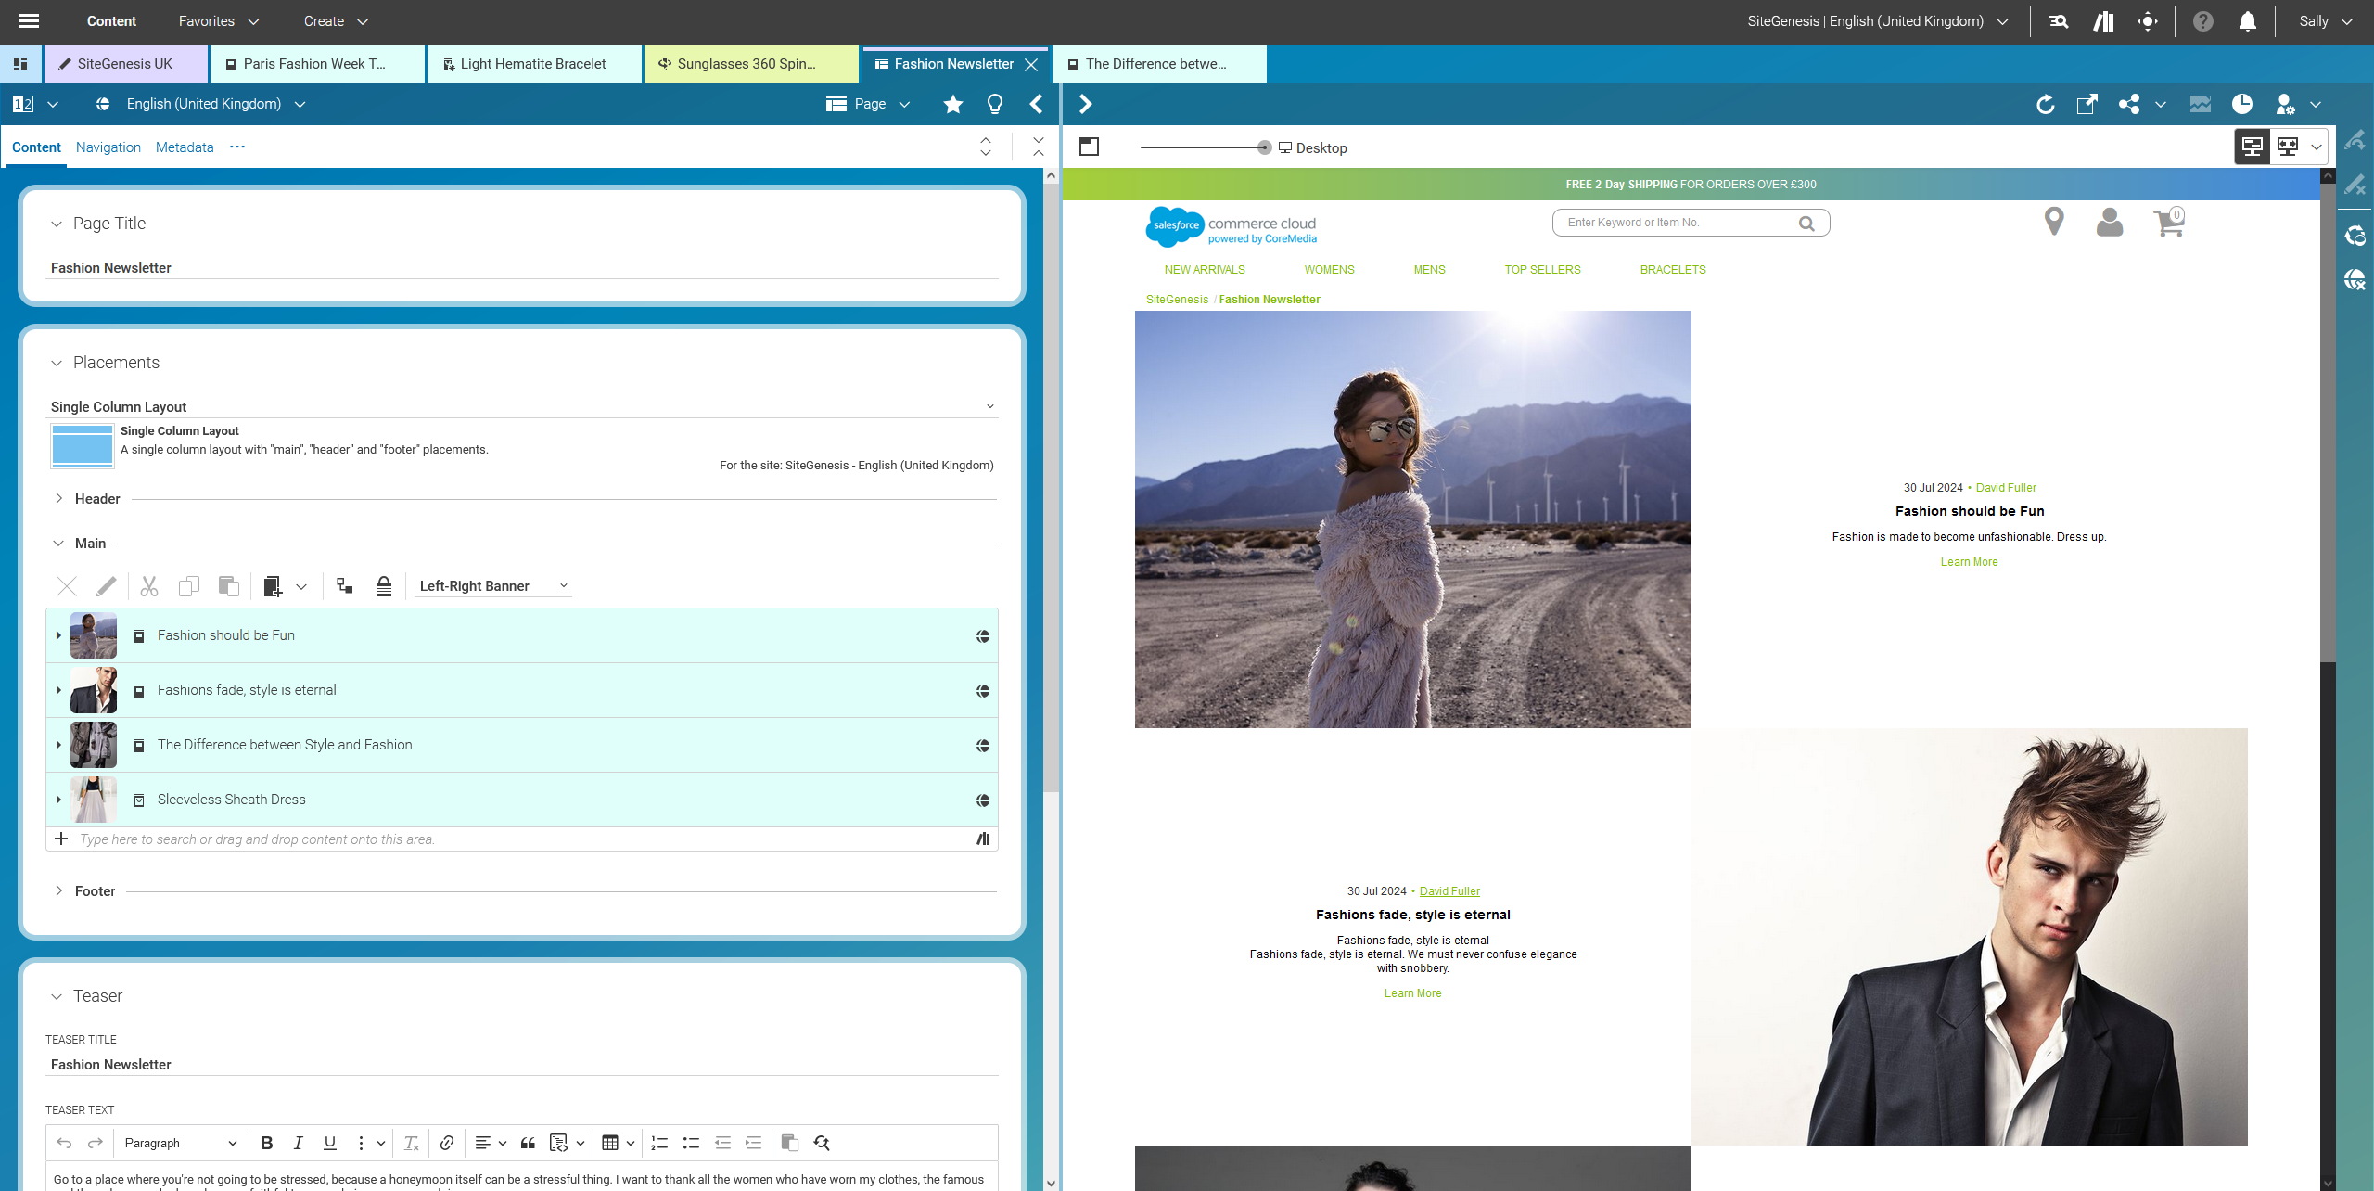Open the time travel clock icon
The width and height of the screenshot is (2374, 1191).
(2243, 104)
